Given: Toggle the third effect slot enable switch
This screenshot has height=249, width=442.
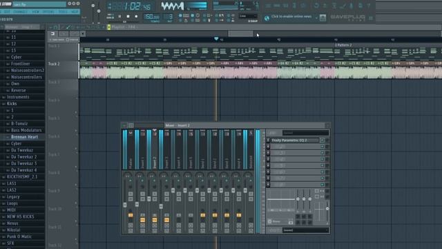Looking at the screenshot, I should point(323,153).
